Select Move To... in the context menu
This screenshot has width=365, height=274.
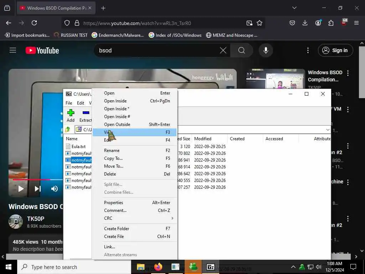pos(134,166)
